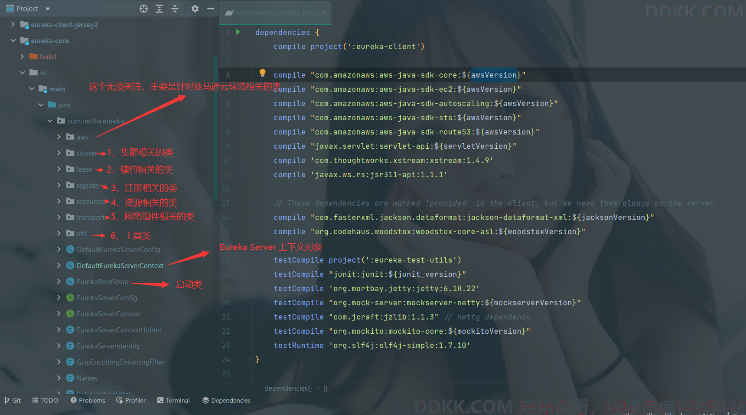Select EurekaServerIdentity class
Viewport: 746px width, 415px height.
108,346
